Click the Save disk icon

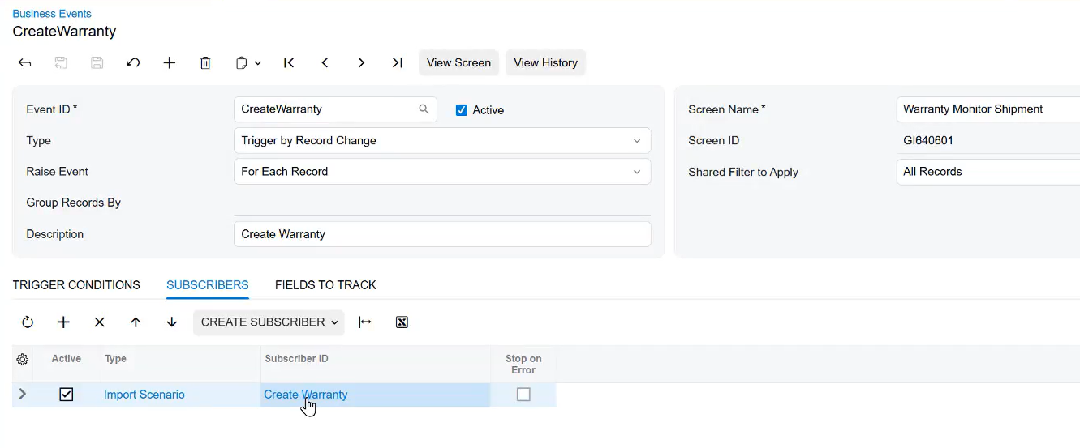point(97,62)
